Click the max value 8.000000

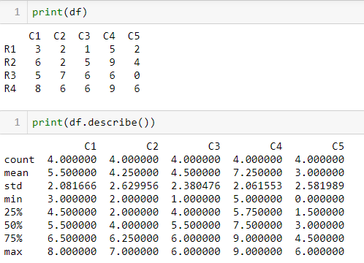(72, 251)
